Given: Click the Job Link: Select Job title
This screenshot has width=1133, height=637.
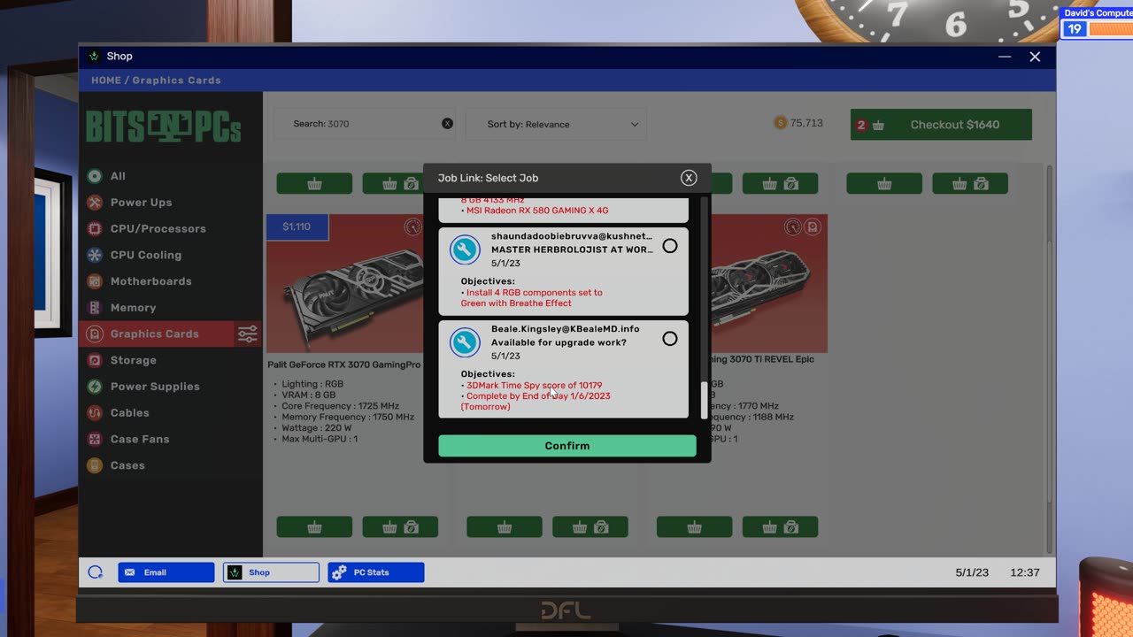Looking at the screenshot, I should (x=488, y=178).
